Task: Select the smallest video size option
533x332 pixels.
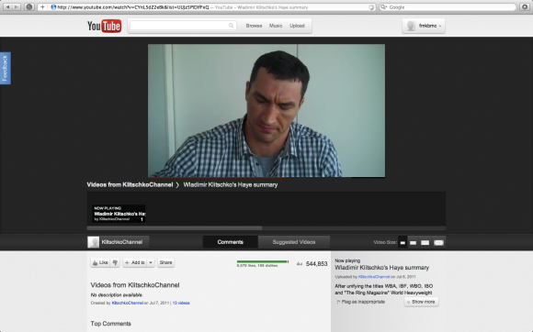Action: pos(403,242)
